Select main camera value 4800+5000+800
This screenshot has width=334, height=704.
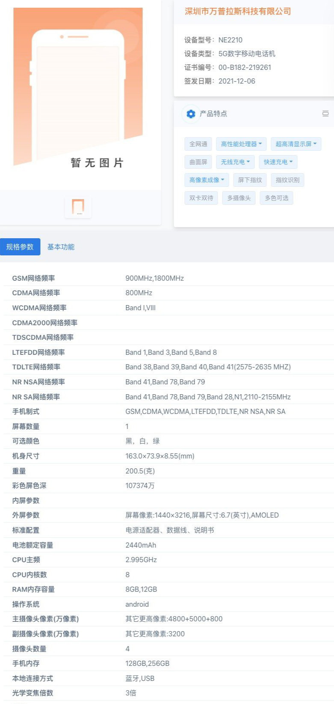[174, 619]
